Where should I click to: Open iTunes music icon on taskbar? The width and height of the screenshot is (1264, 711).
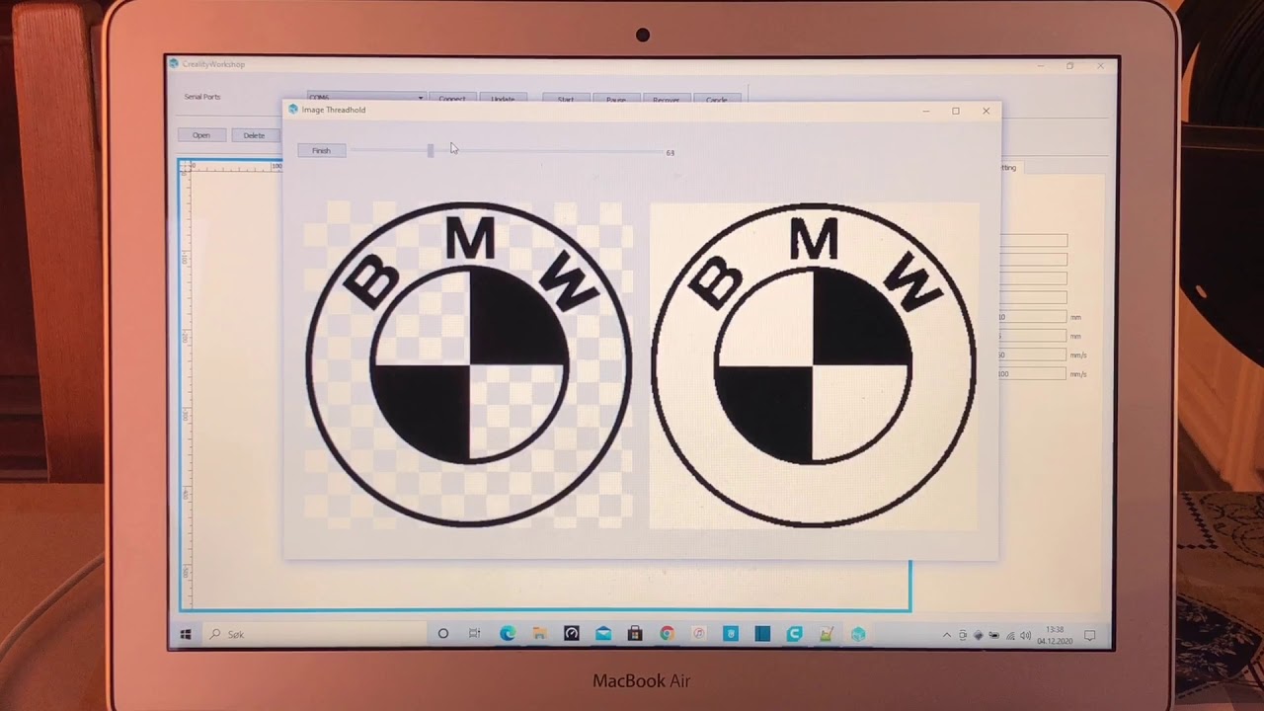coord(699,634)
